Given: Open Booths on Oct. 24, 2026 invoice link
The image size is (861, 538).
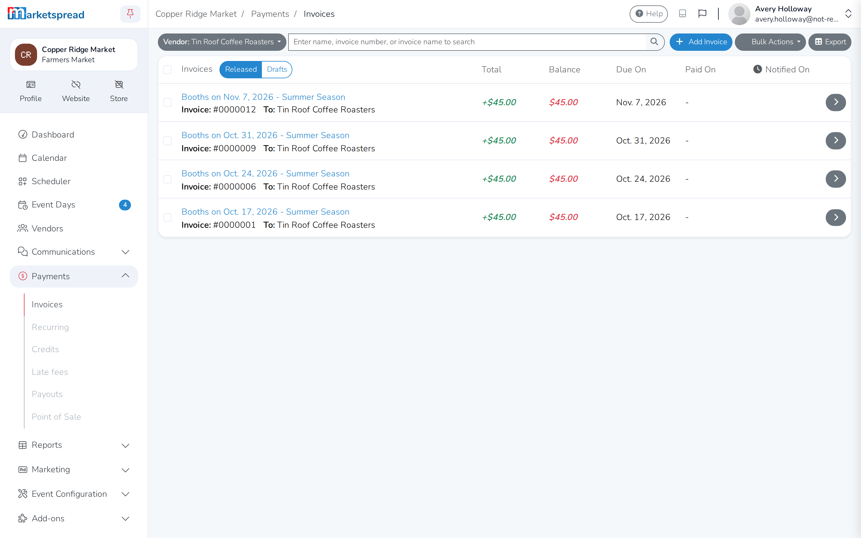Looking at the screenshot, I should point(265,173).
